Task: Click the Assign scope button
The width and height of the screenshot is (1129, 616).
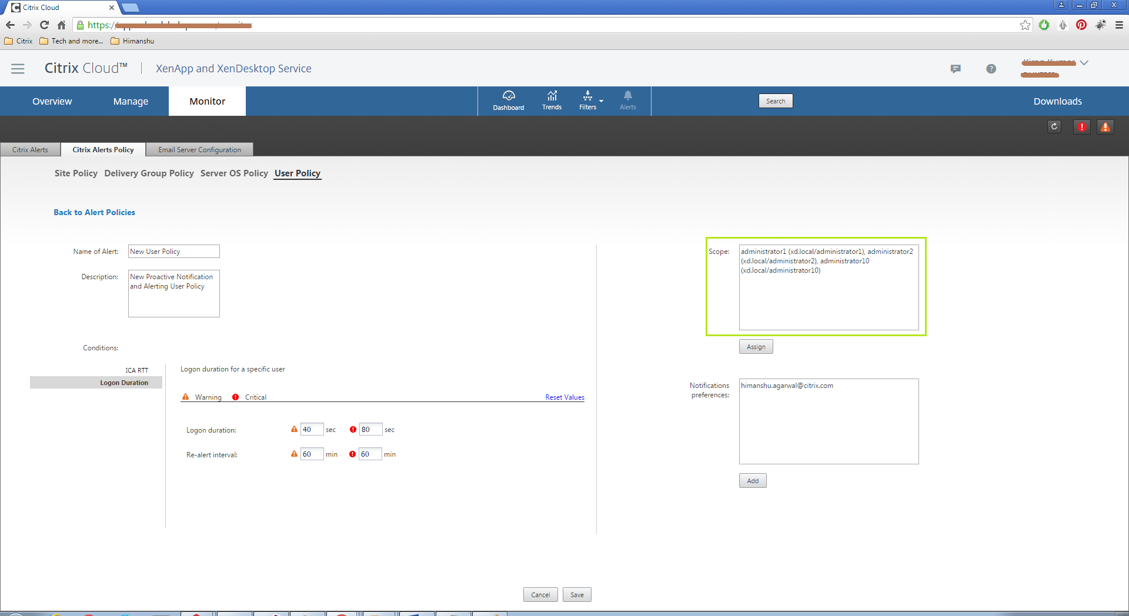Action: (x=756, y=347)
